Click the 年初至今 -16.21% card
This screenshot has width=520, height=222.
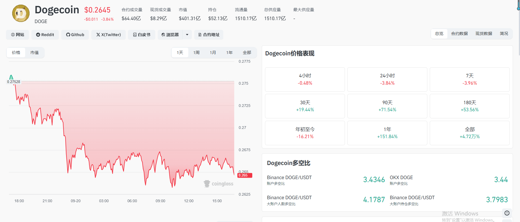pos(305,133)
